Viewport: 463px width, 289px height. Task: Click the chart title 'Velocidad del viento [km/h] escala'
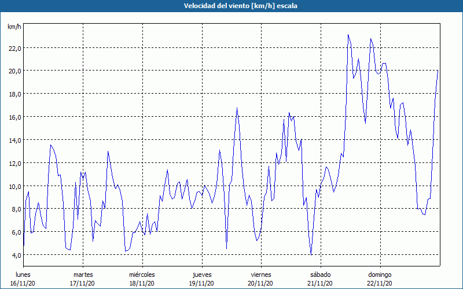[x=240, y=6]
